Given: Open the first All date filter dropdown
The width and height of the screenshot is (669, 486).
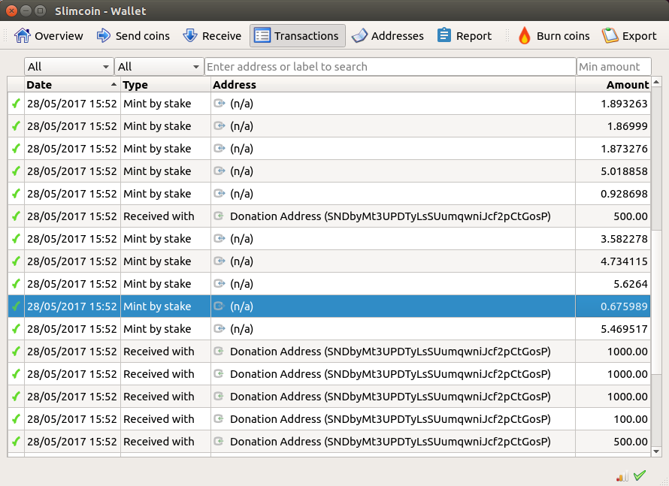Looking at the screenshot, I should coord(68,67).
